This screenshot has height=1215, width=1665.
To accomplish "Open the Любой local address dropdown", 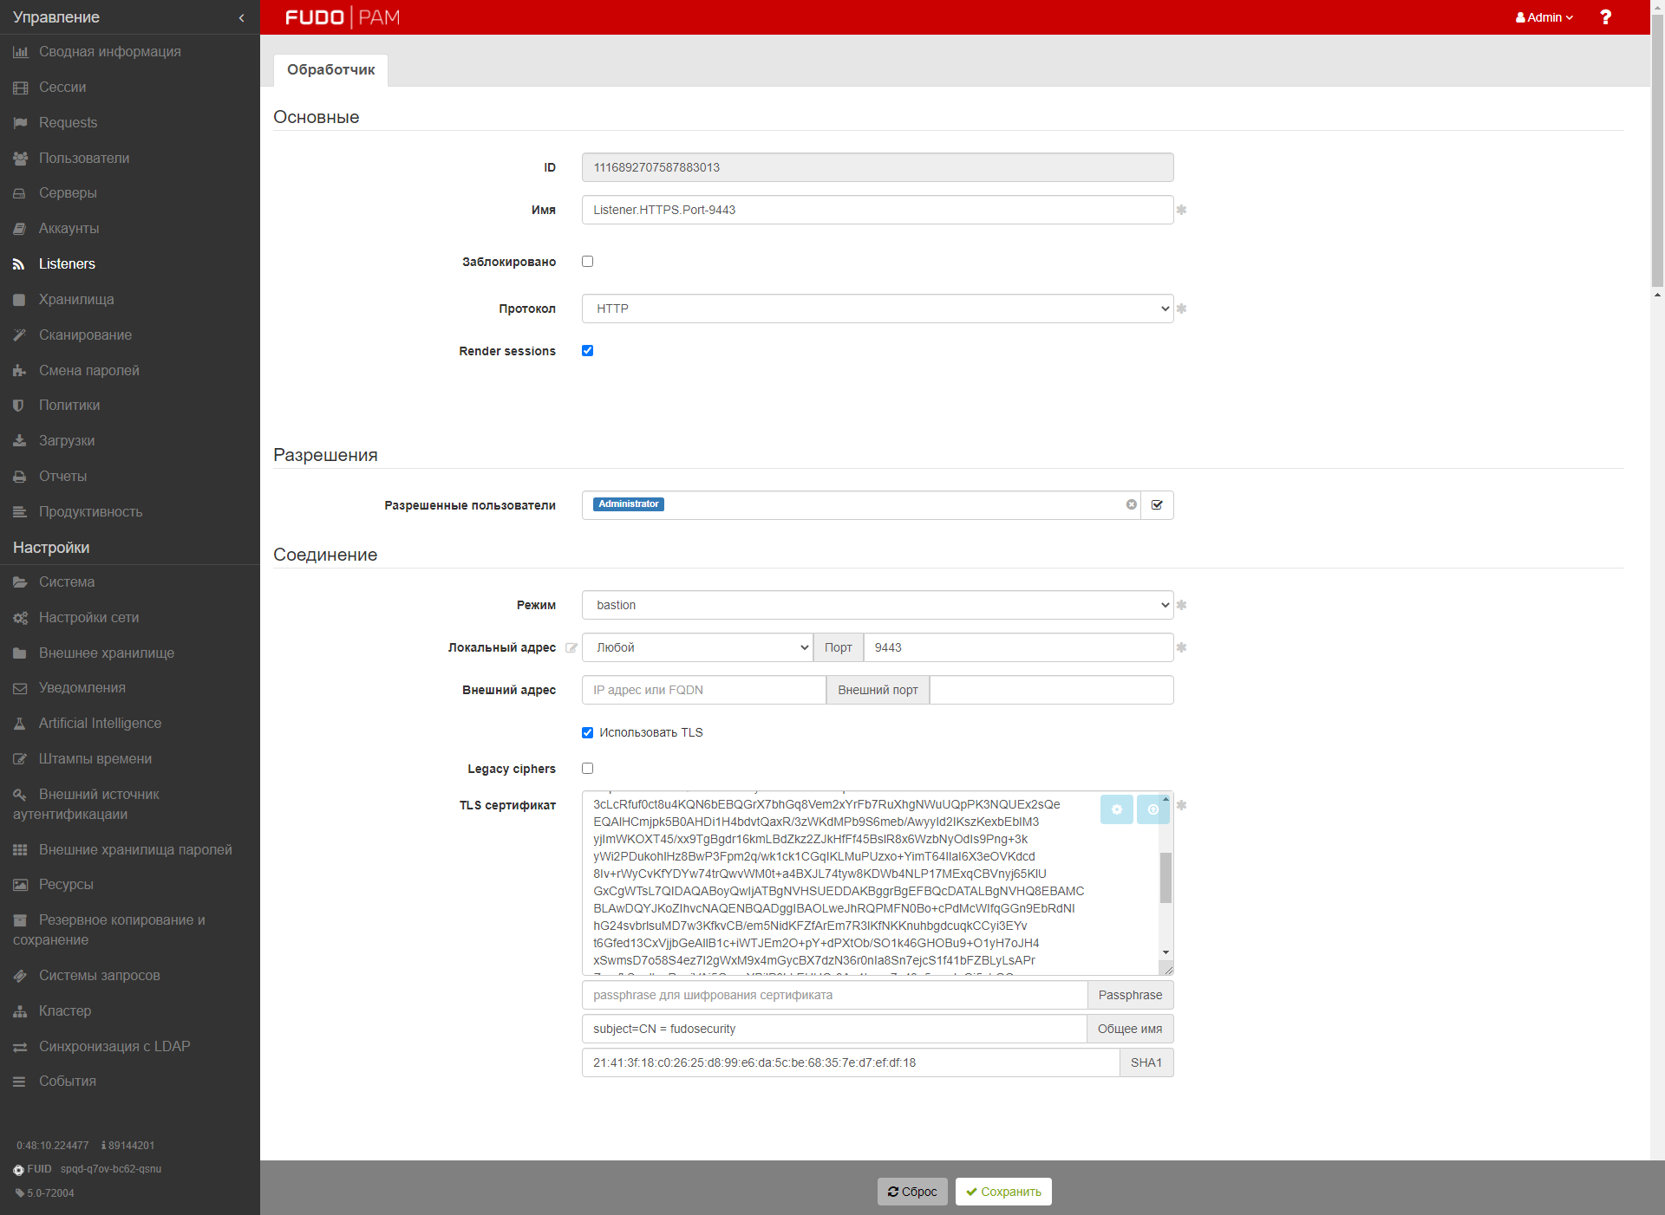I will pyautogui.click(x=697, y=647).
